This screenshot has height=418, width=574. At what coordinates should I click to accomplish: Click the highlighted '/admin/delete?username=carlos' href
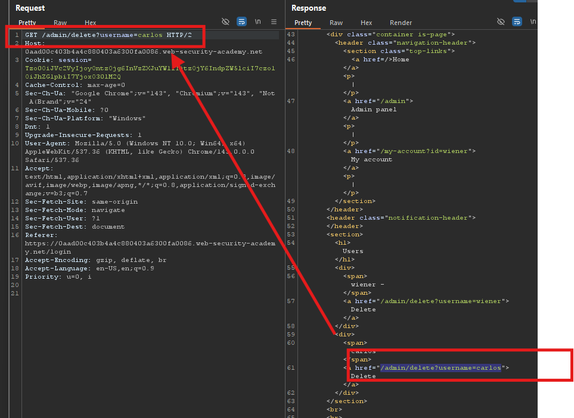[x=440, y=368]
